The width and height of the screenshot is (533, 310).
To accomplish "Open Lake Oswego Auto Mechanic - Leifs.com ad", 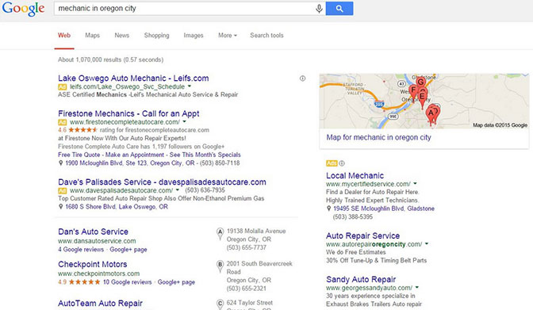I will click(x=133, y=78).
